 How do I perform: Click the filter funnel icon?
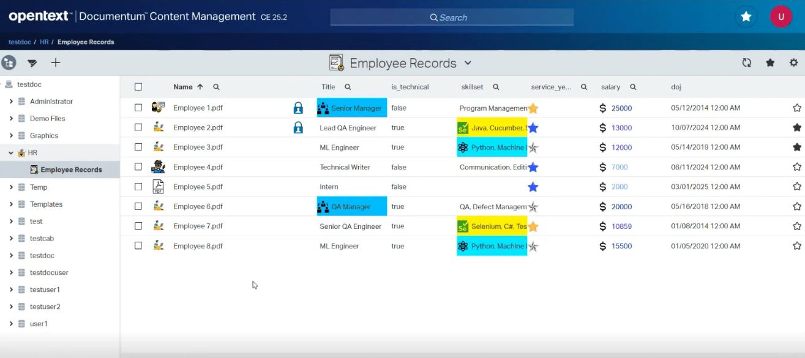[x=32, y=63]
